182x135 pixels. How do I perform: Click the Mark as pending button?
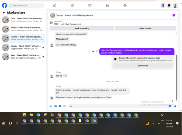(x=82, y=28)
